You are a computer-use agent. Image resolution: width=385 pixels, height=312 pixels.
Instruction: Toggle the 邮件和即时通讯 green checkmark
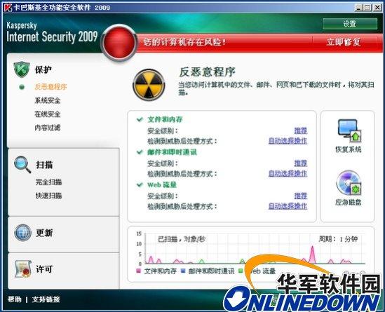coord(140,152)
